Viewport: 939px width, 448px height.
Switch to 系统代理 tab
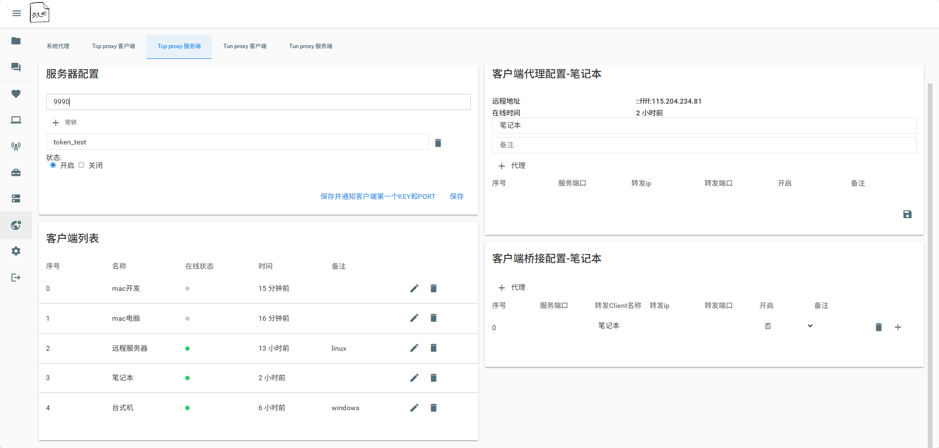point(58,46)
